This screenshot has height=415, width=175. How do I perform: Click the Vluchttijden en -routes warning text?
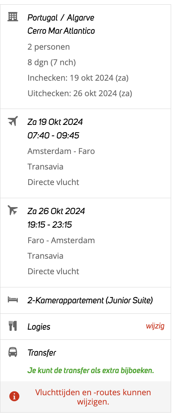(93, 397)
